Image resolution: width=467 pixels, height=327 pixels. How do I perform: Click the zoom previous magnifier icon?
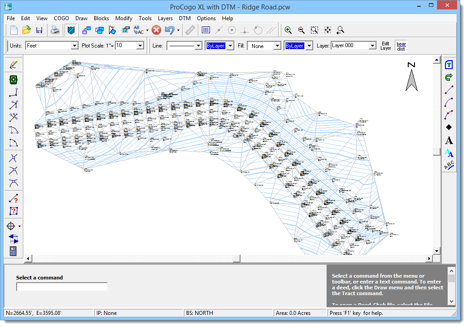(x=340, y=30)
